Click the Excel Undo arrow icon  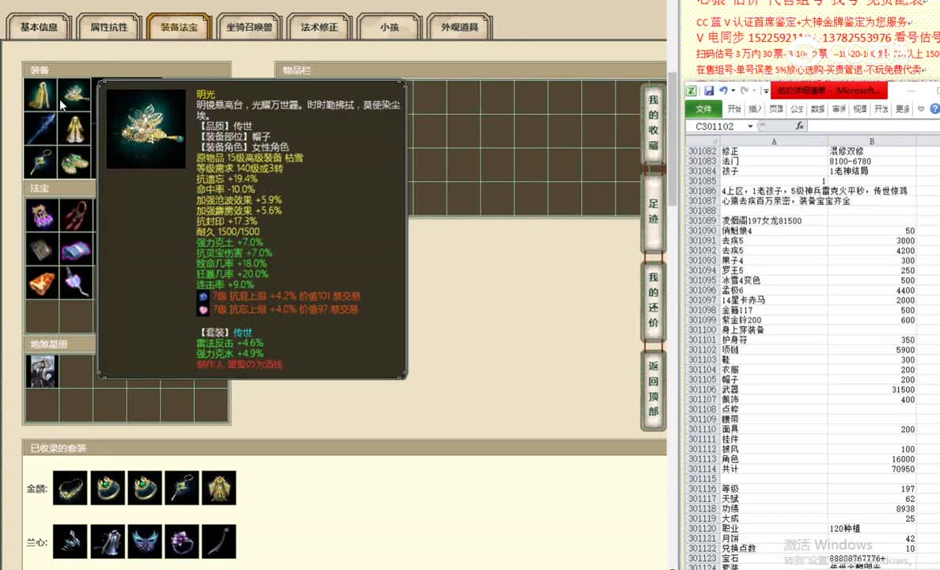tap(724, 90)
